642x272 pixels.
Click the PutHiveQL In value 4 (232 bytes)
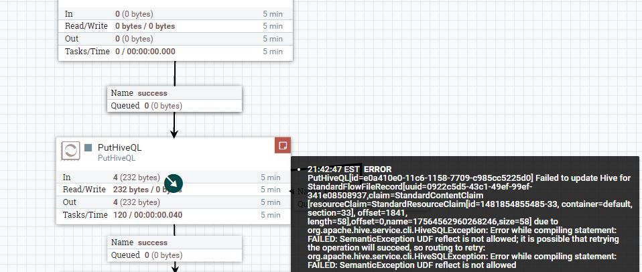pos(137,178)
